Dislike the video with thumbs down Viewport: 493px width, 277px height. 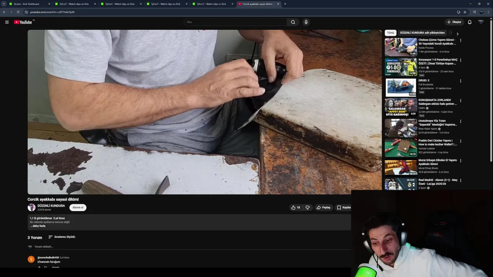click(x=307, y=207)
